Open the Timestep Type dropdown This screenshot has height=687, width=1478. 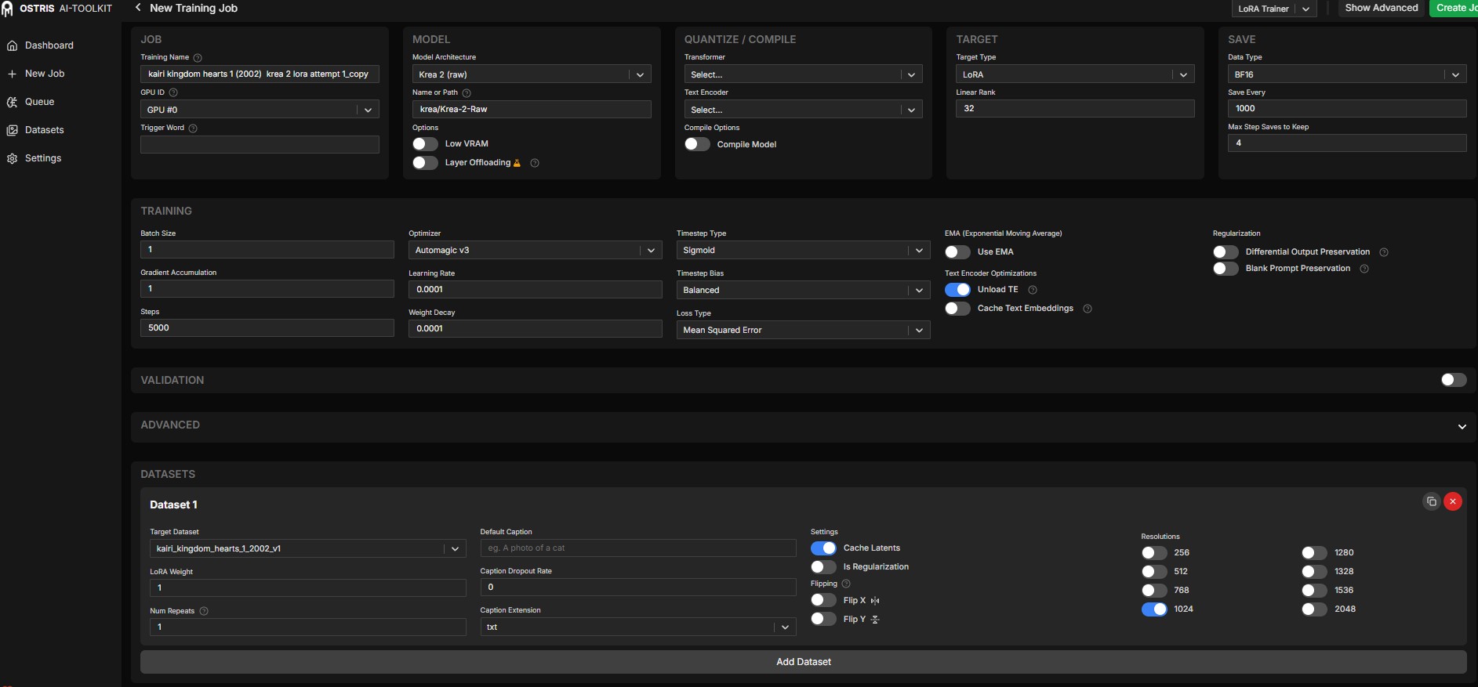point(804,251)
